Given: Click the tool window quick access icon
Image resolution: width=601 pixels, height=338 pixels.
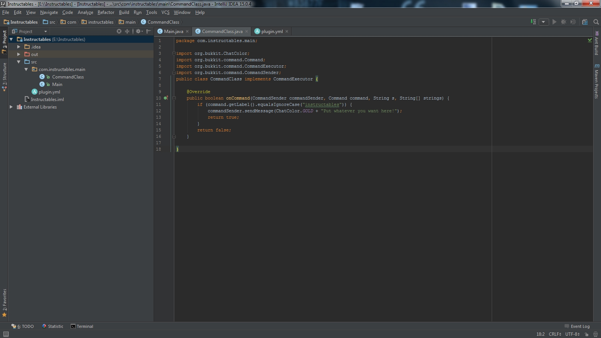Looking at the screenshot, I should pos(6,334).
